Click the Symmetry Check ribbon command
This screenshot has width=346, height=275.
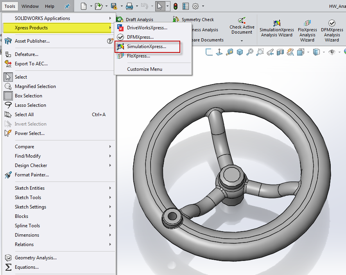193,20
